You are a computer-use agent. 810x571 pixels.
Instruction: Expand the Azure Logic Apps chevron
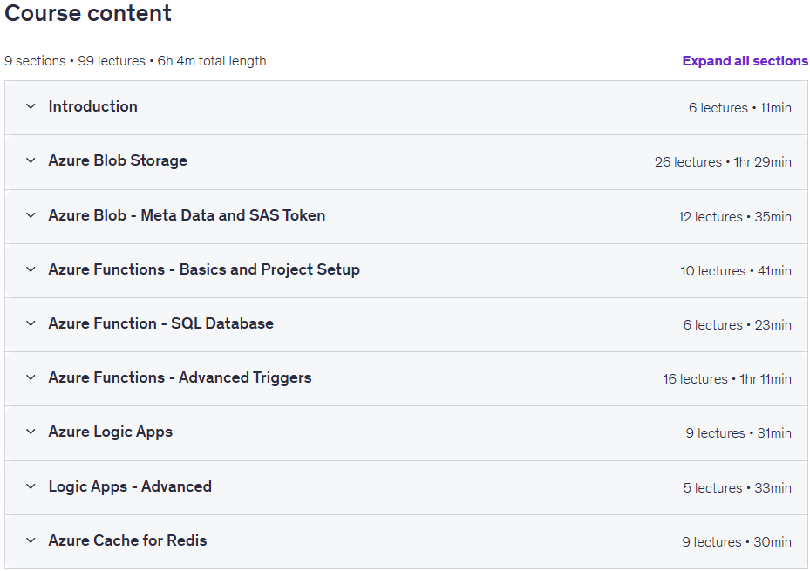coord(31,432)
